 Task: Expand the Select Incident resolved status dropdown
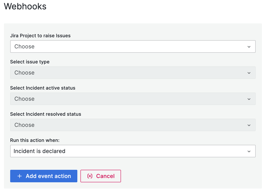(x=133, y=125)
